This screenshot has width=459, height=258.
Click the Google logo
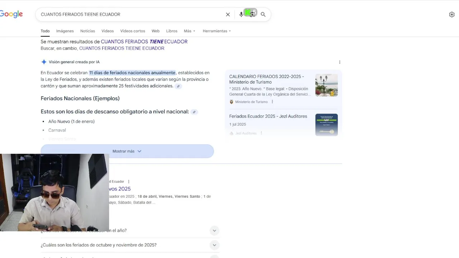click(11, 14)
